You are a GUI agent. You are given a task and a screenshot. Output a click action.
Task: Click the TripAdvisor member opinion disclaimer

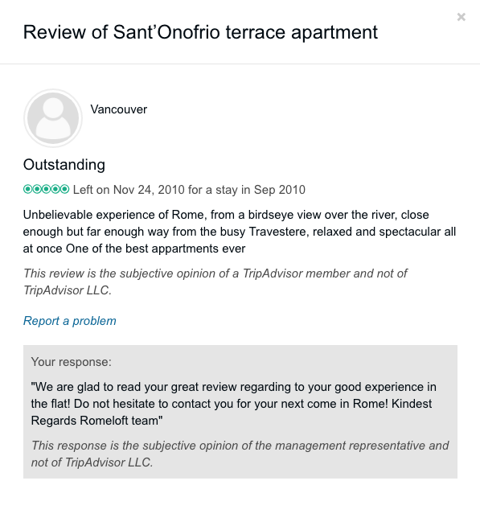pos(215,281)
